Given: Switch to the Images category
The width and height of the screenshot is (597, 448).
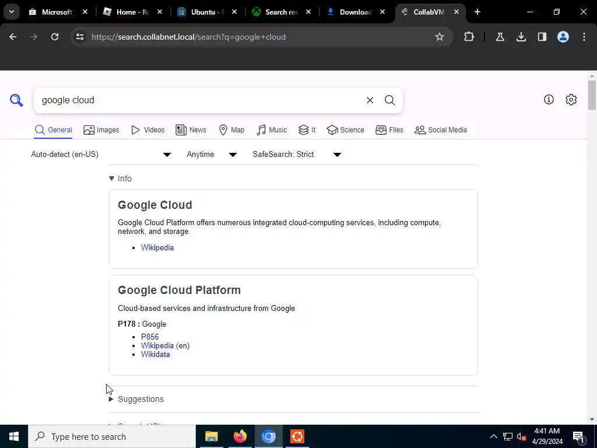Looking at the screenshot, I should pos(101,130).
